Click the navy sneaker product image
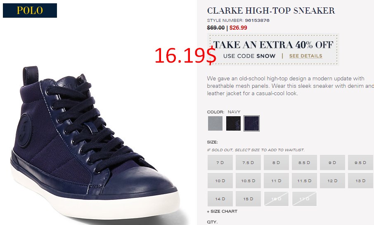This screenshot has height=225, width=374. [x=94, y=143]
